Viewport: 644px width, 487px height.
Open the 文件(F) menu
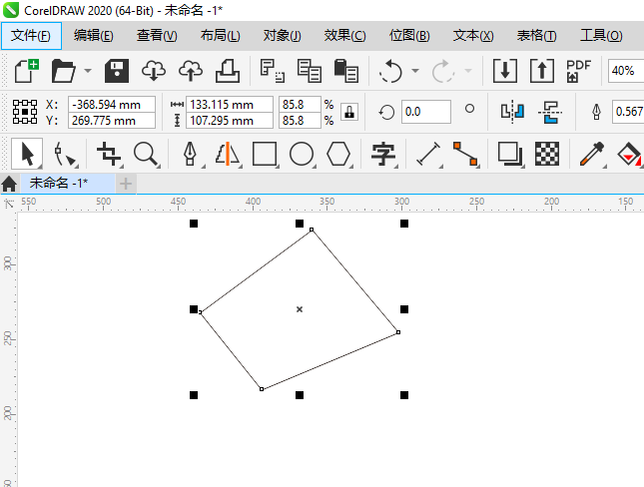31,36
